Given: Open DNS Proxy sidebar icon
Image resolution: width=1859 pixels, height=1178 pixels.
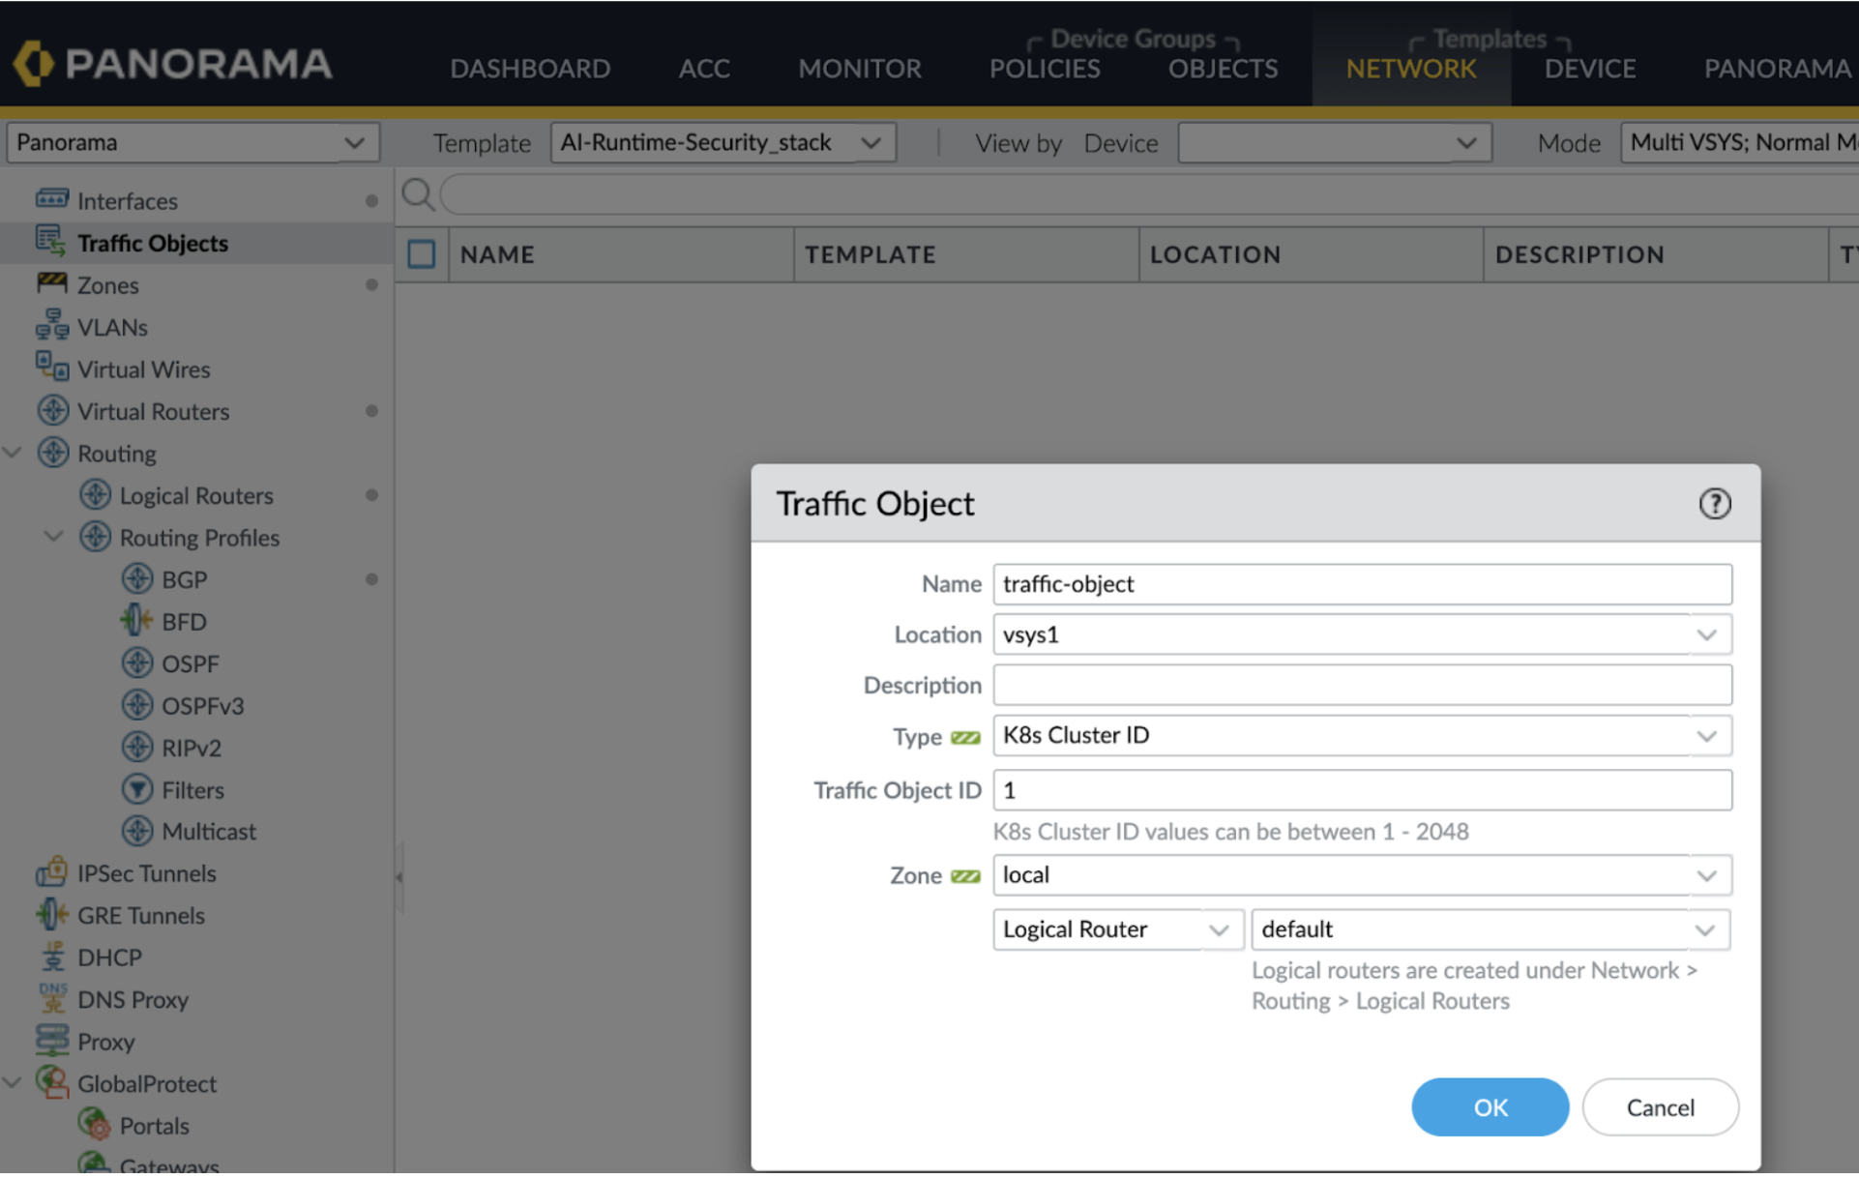Looking at the screenshot, I should (51, 998).
